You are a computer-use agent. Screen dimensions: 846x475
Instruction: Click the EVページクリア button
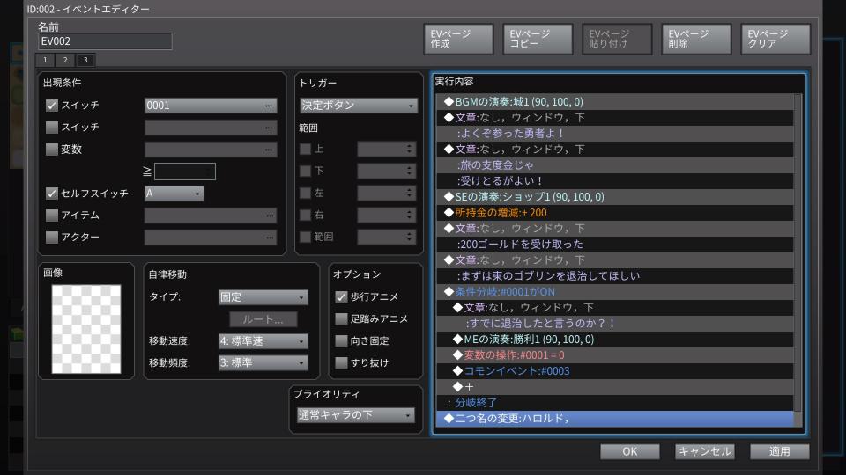click(775, 39)
